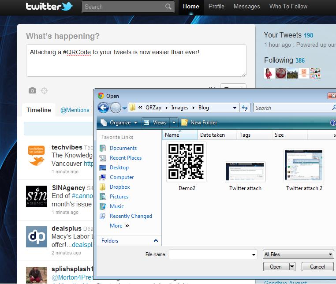Click the greyed forward navigation button

pos(116,108)
